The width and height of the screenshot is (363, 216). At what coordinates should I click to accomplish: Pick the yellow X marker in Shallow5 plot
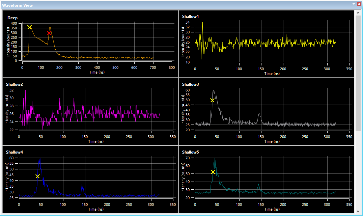[x=213, y=172]
